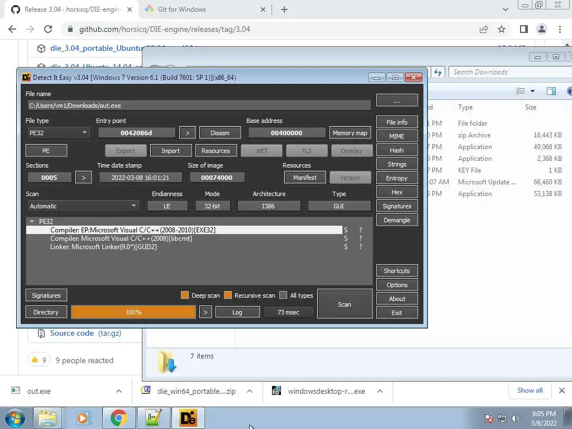The image size is (572, 429).
Task: Toggle the Explorer preview pane icon
Action: click(x=551, y=91)
